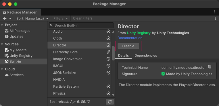
Task: Click the checkmark on Image Conversion row
Action: (x=108, y=59)
